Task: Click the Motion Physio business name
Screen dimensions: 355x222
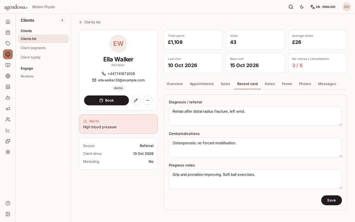Action: click(43, 7)
